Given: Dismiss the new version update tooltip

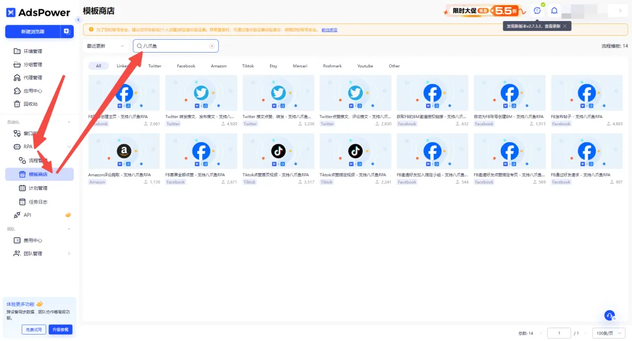Looking at the screenshot, I should coord(565,26).
